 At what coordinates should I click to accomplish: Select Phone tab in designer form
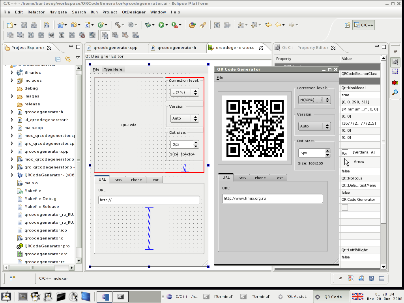[136, 180]
